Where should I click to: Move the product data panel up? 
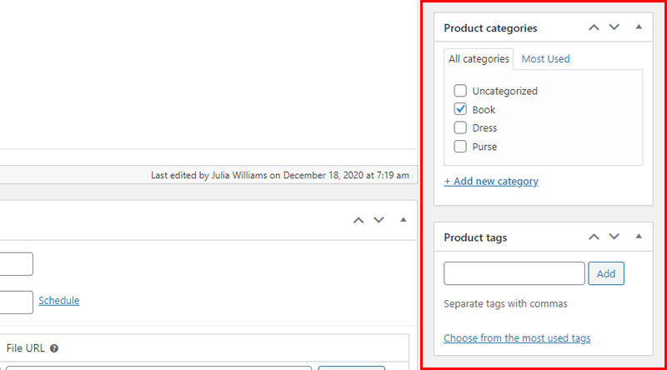[359, 220]
